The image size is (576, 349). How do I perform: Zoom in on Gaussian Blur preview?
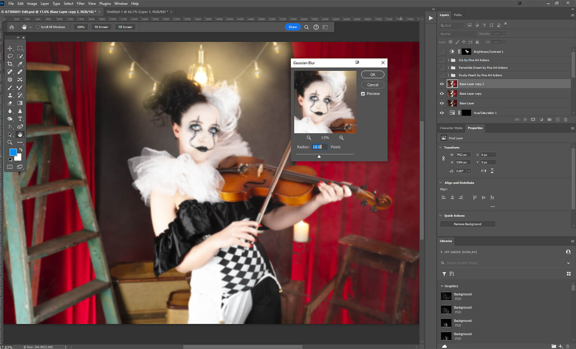coord(341,138)
